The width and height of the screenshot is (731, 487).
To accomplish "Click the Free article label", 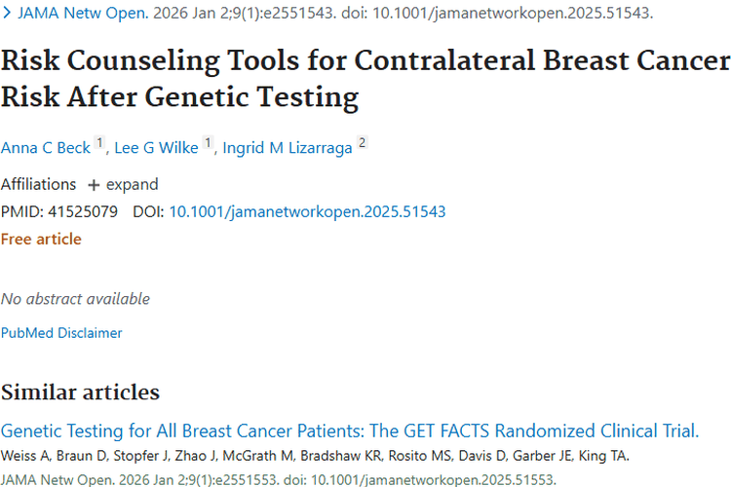I will [41, 239].
